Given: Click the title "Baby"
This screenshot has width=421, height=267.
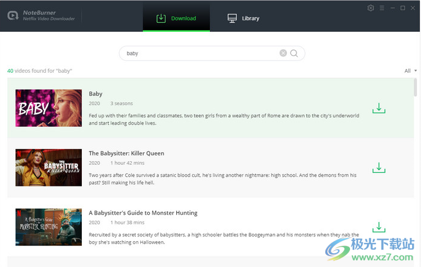Looking at the screenshot, I should pyautogui.click(x=96, y=94).
